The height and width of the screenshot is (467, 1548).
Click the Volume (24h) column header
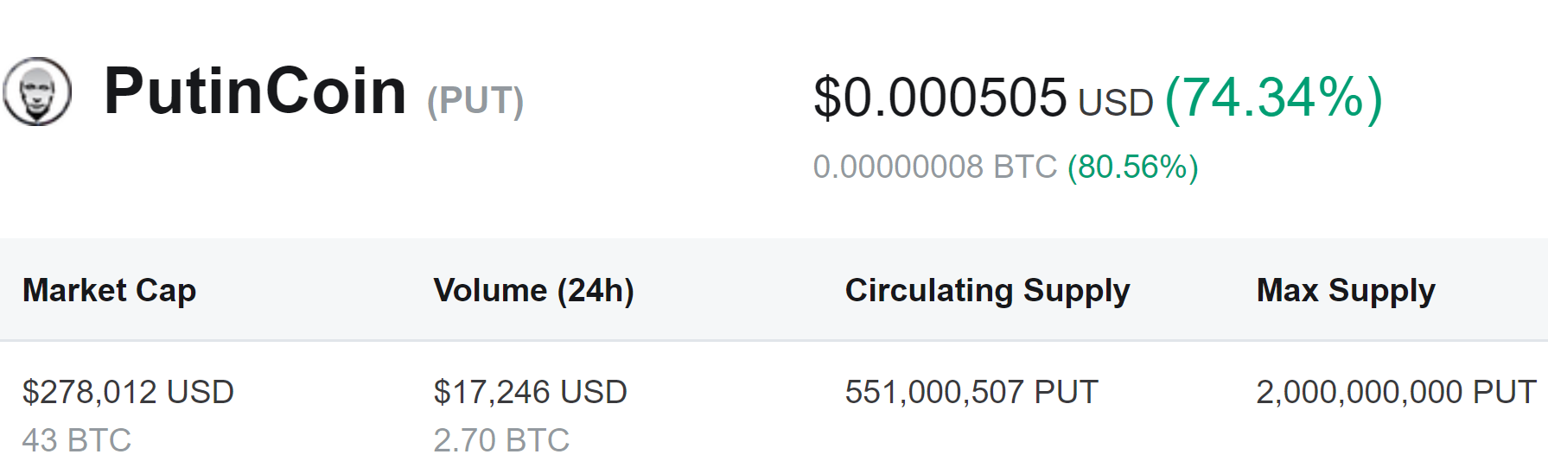pyautogui.click(x=534, y=291)
